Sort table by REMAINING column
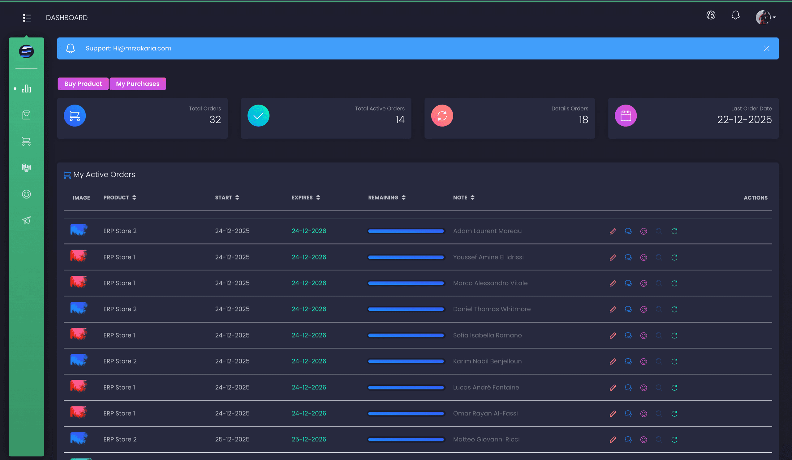This screenshot has width=792, height=460. (x=387, y=197)
